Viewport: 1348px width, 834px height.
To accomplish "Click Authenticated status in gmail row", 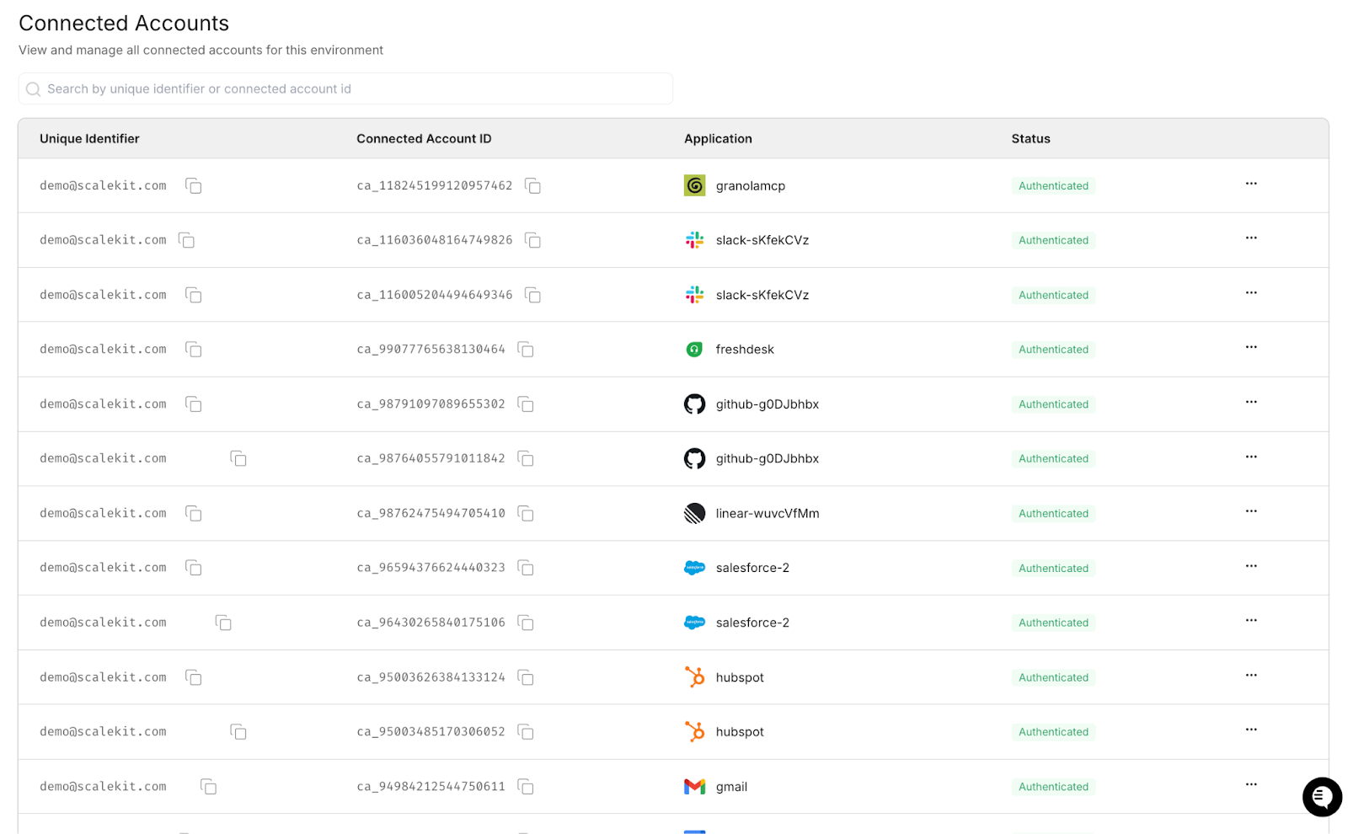I will [x=1053, y=787].
